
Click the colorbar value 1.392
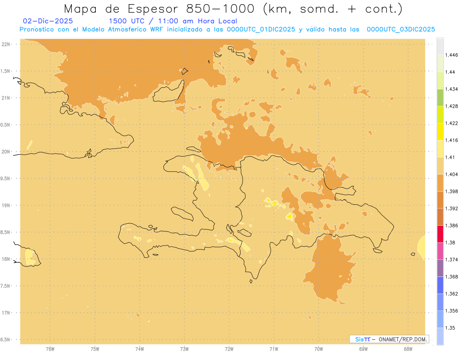452,209
